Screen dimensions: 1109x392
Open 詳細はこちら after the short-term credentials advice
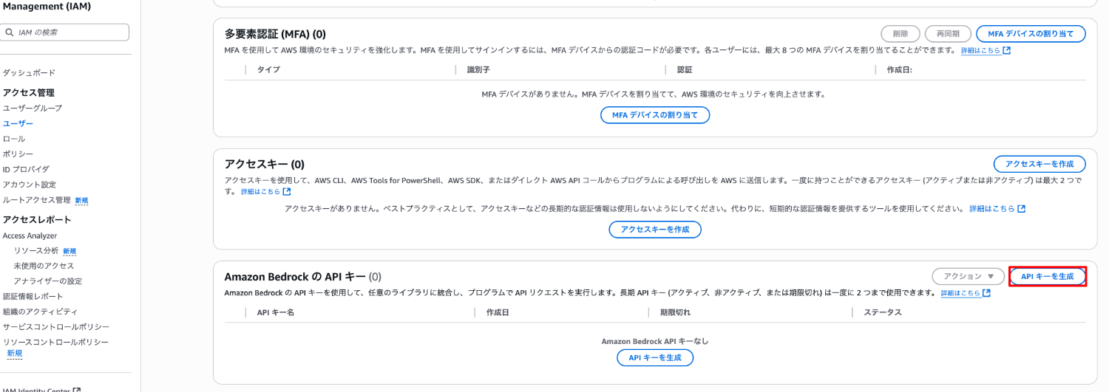[992, 209]
